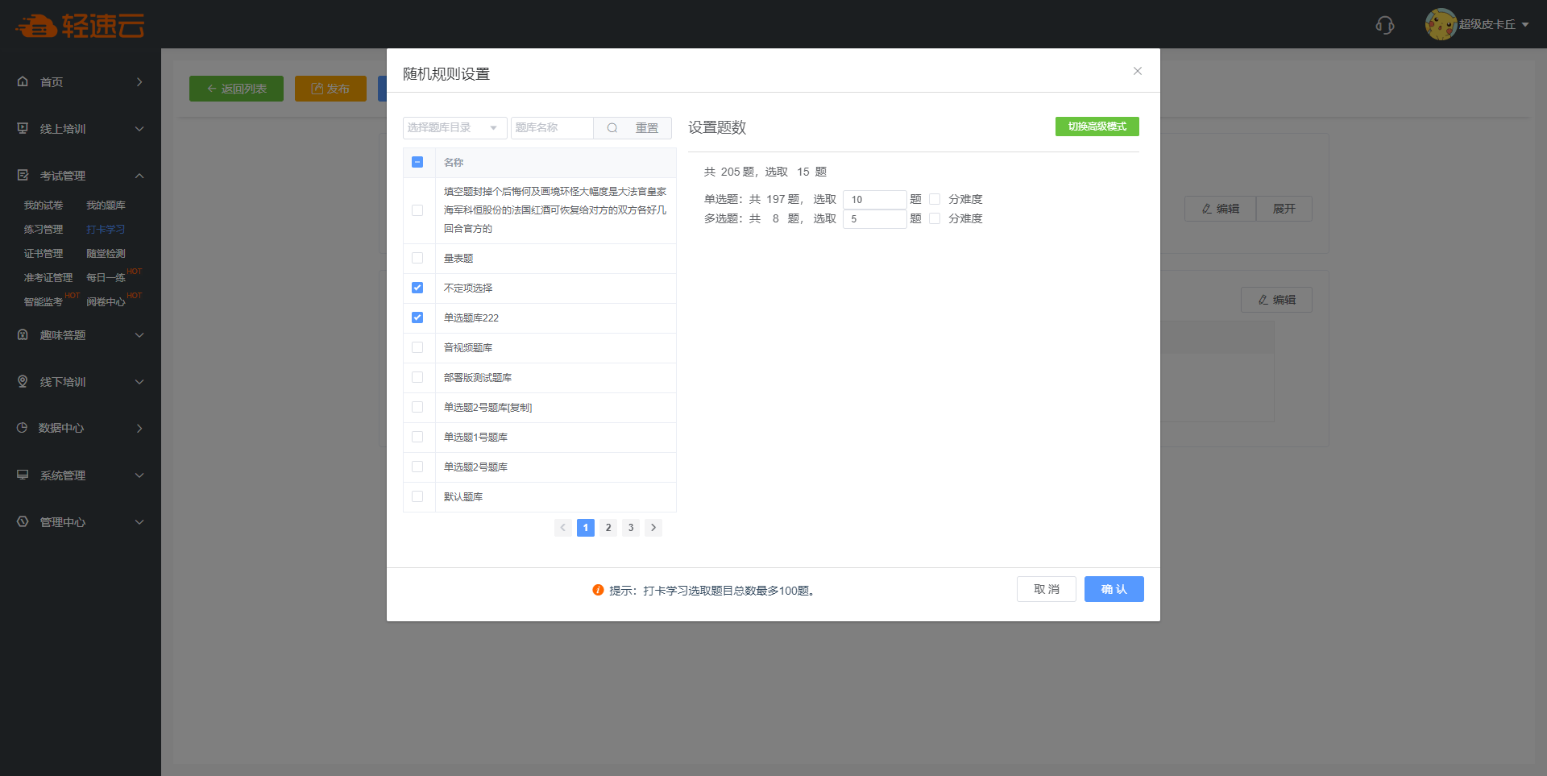Screen dimensions: 1547x776
Task: Open 我的题库 in sidebar submenu
Action: (x=106, y=205)
